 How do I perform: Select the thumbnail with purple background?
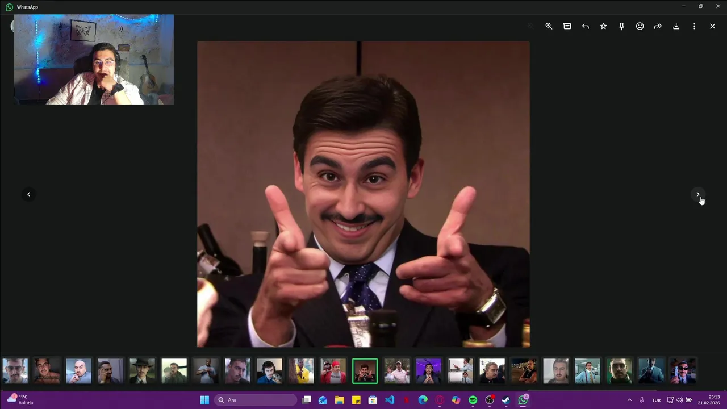tap(428, 371)
